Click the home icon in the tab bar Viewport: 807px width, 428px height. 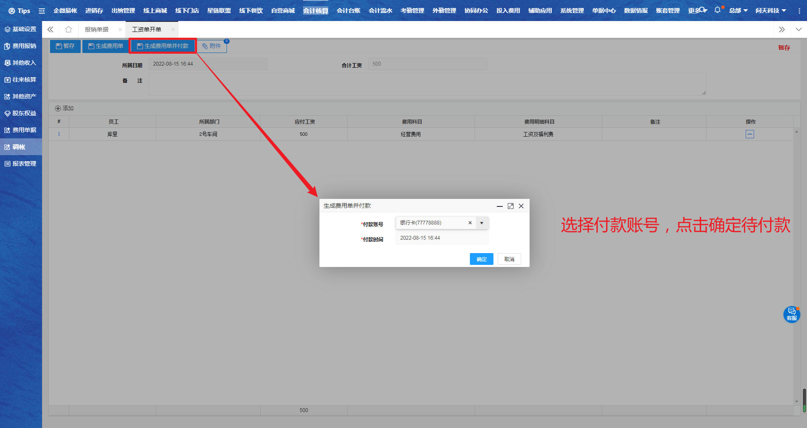point(69,29)
